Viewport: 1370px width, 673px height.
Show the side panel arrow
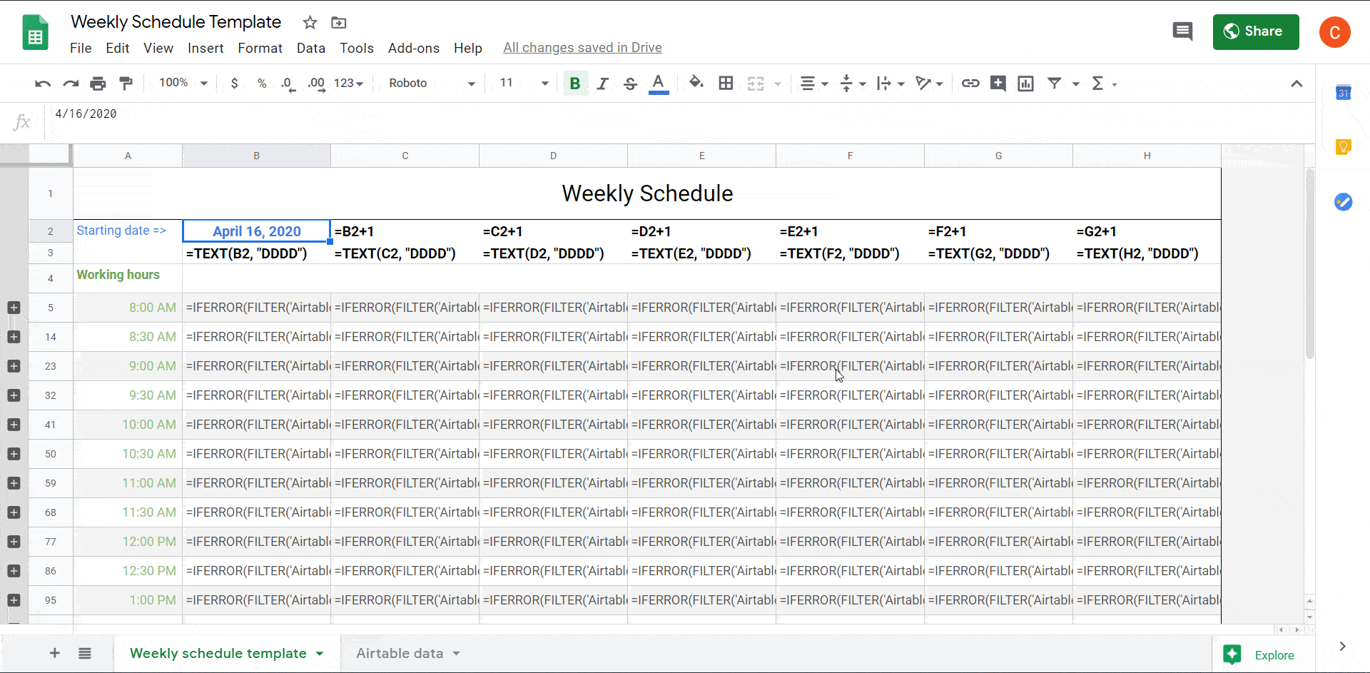click(1342, 646)
